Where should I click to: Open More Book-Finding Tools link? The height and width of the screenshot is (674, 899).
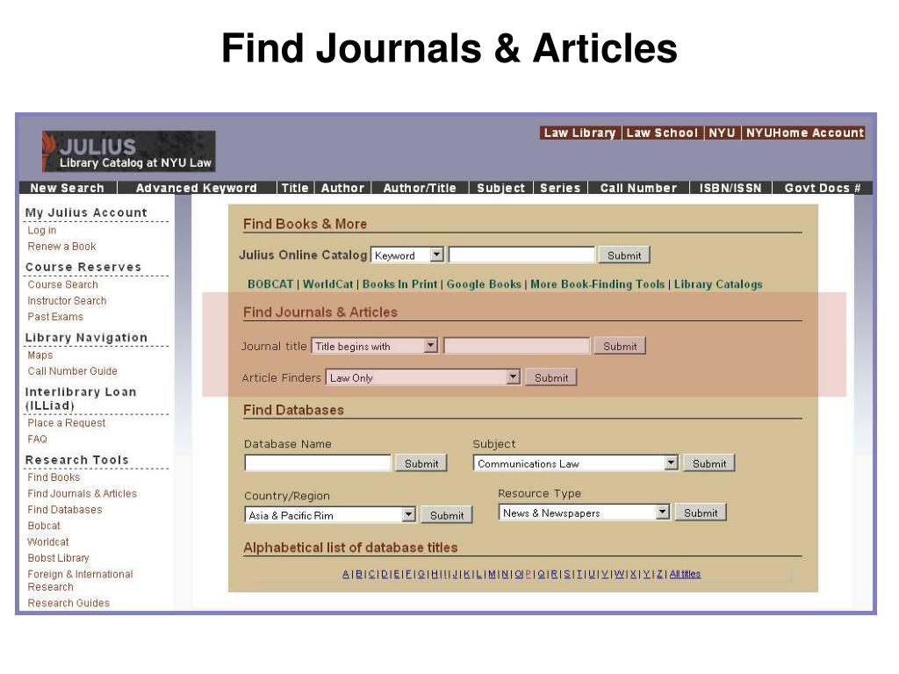click(x=597, y=284)
